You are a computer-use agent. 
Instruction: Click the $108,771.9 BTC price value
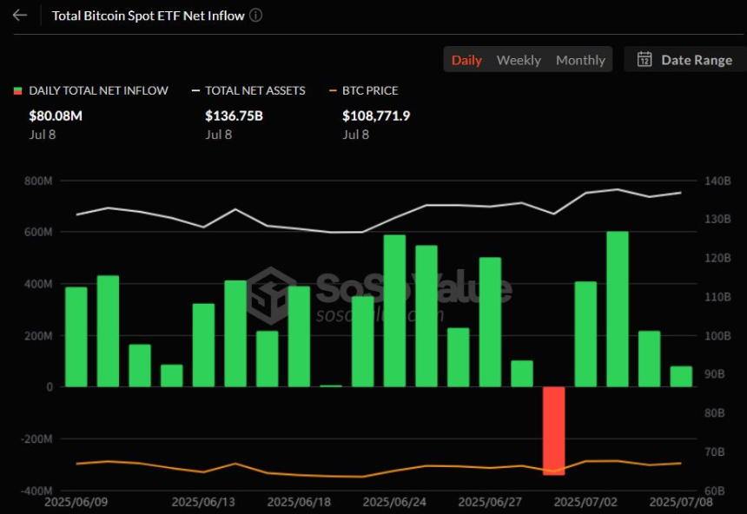(x=376, y=115)
